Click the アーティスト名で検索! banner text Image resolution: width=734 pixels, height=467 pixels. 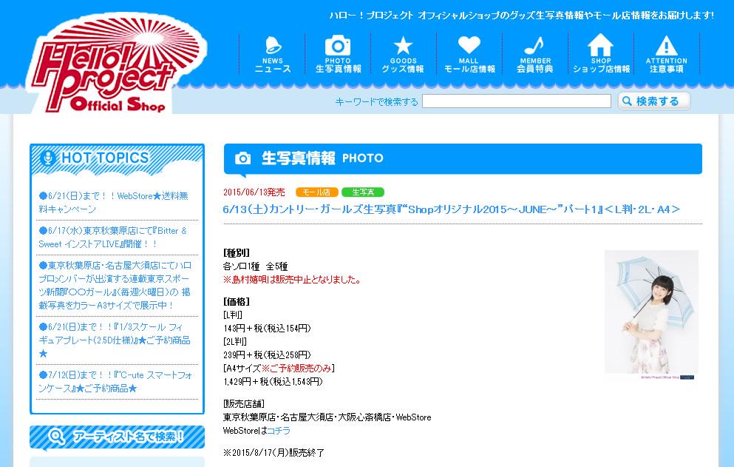tap(129, 437)
